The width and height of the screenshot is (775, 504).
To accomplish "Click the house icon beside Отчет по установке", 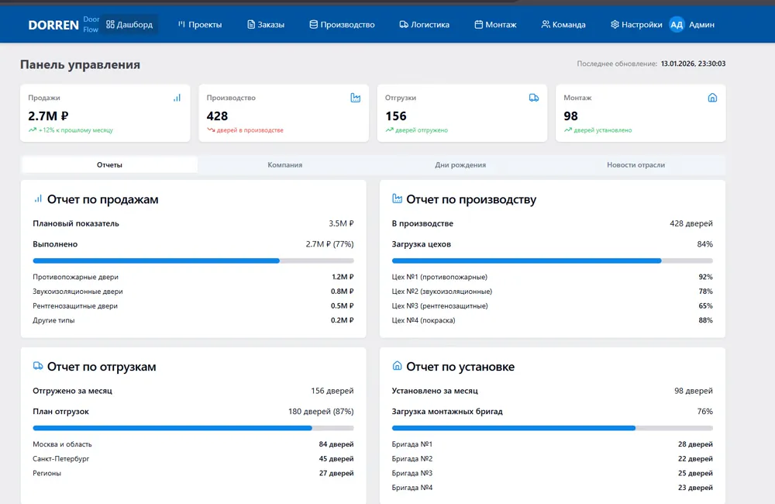I will [x=397, y=366].
